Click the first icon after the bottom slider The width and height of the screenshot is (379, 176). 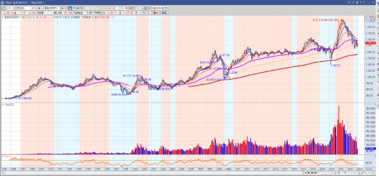[335, 173]
